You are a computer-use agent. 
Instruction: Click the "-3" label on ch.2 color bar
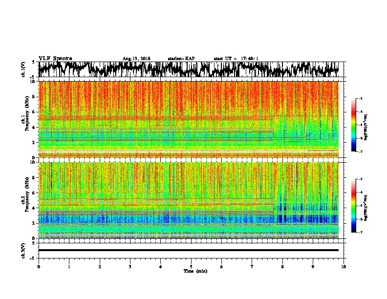(360, 179)
